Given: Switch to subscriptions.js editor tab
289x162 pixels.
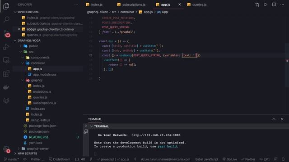Looking at the screenshot, I should click(x=131, y=4).
